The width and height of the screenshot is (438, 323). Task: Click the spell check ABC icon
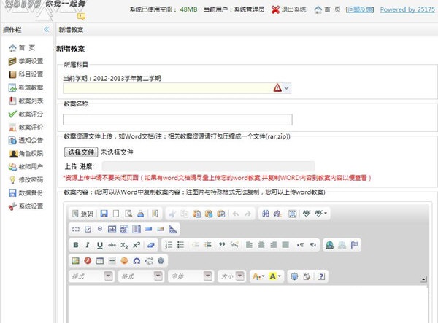pyautogui.click(x=307, y=214)
